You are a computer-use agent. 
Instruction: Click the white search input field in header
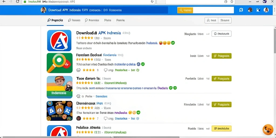pos(213,10)
